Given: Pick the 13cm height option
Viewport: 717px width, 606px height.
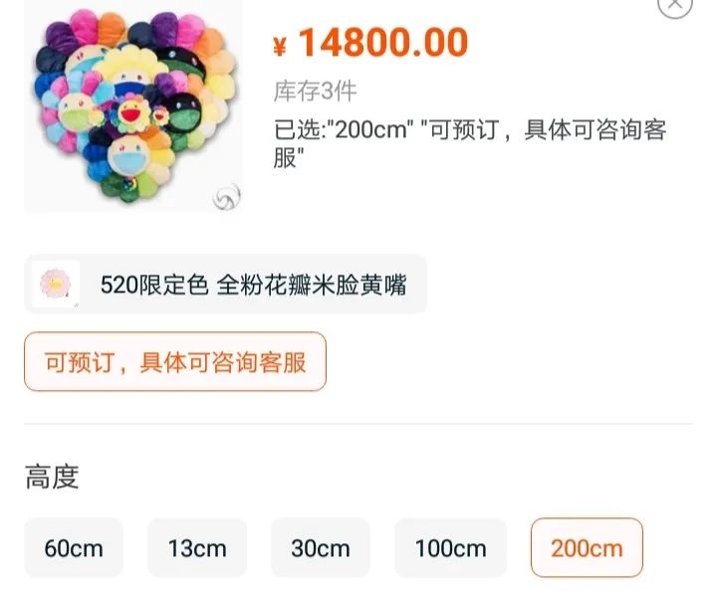Looking at the screenshot, I should [197, 548].
